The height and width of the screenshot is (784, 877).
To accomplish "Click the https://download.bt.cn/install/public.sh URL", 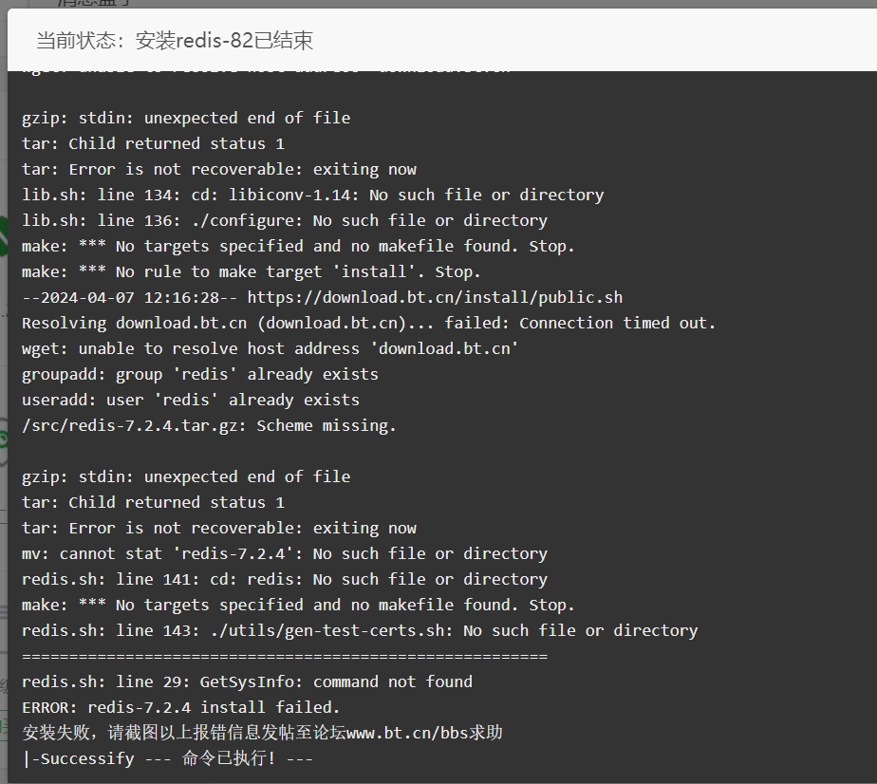I will point(435,297).
